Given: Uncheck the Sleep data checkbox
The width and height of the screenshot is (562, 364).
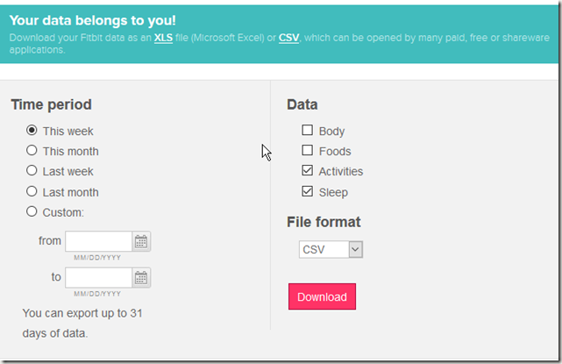Looking at the screenshot, I should 308,191.
